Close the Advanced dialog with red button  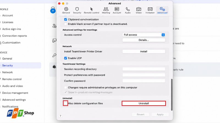coord(59,4)
